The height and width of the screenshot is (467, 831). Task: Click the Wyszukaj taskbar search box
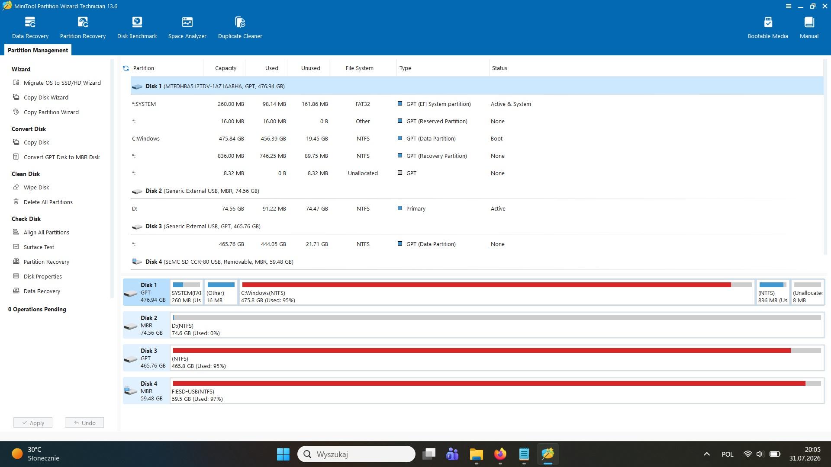click(356, 454)
